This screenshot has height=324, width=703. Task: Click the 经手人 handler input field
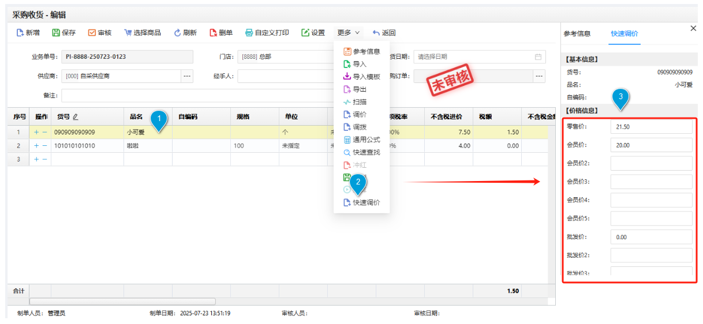286,76
